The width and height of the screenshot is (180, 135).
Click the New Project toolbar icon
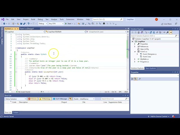13,24
